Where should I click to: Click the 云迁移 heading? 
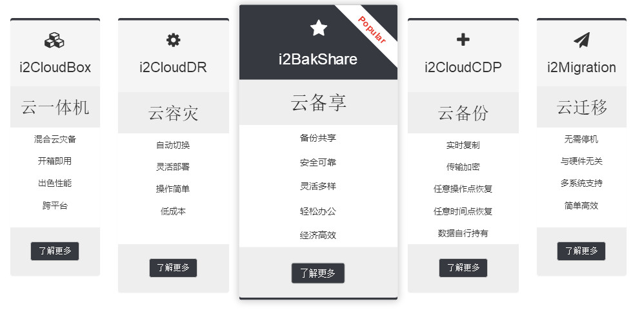[581, 108]
